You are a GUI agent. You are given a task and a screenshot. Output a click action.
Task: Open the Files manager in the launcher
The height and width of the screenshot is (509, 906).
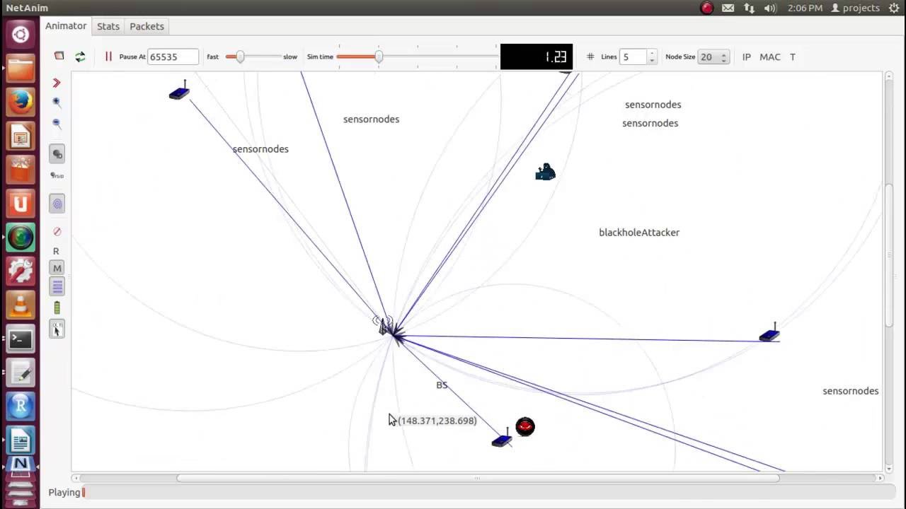point(21,69)
